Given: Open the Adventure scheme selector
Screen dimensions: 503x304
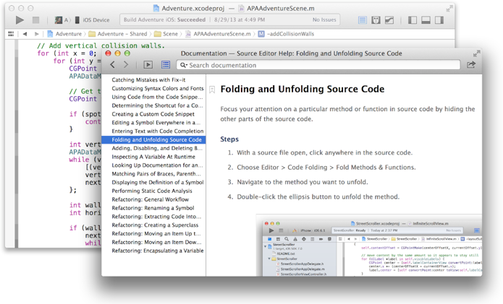Looking at the screenshot, I should [62, 19].
